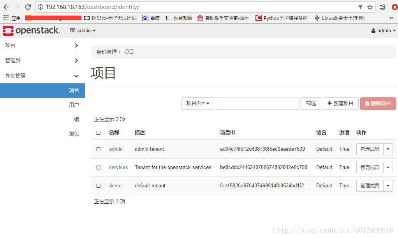Open more actions dropdown for services project
The image size is (398, 238).
click(388, 167)
